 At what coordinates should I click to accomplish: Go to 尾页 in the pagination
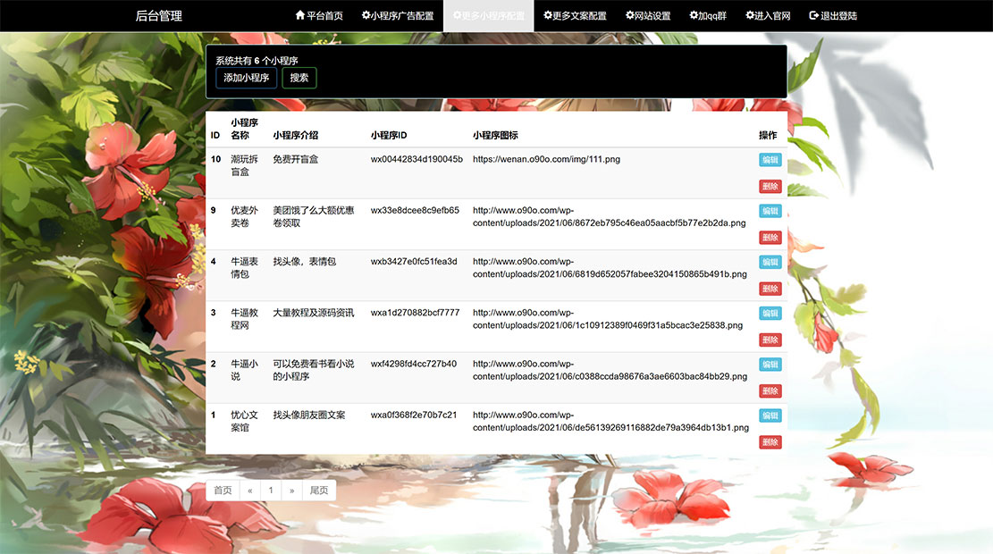(x=319, y=490)
